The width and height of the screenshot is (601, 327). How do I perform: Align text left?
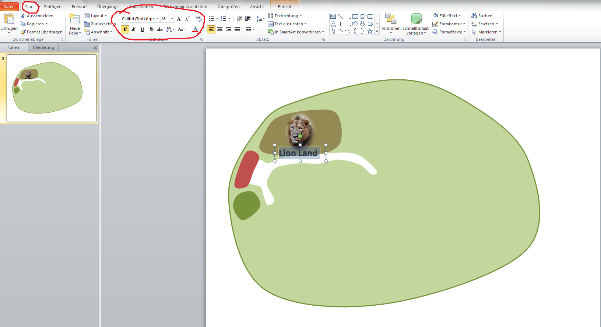(211, 29)
